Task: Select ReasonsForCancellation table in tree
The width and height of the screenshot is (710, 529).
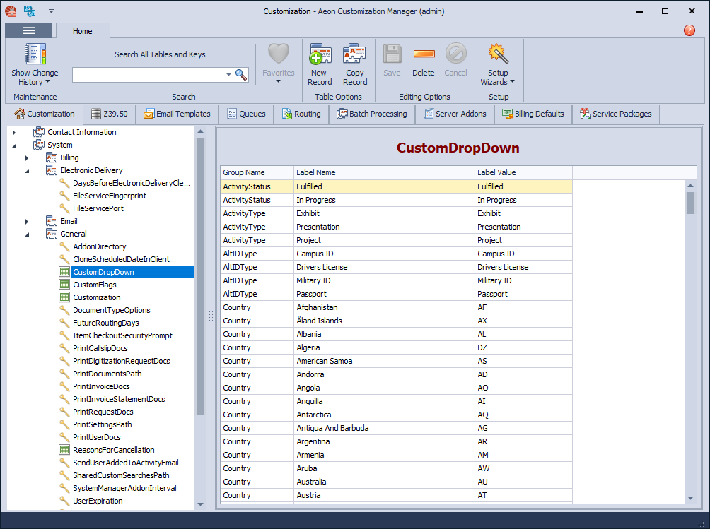Action: [x=113, y=450]
